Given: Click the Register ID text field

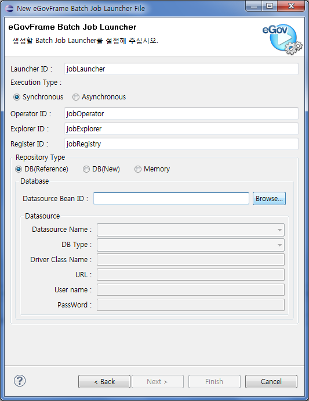Looking at the screenshot, I should coord(181,144).
